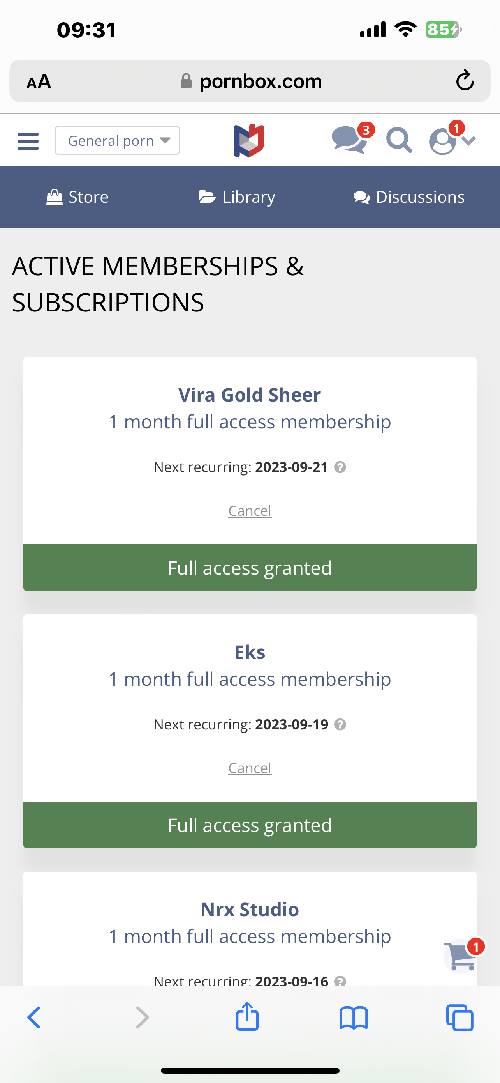The image size is (500, 1083).
Task: Tap the search magnifier icon
Action: point(399,140)
